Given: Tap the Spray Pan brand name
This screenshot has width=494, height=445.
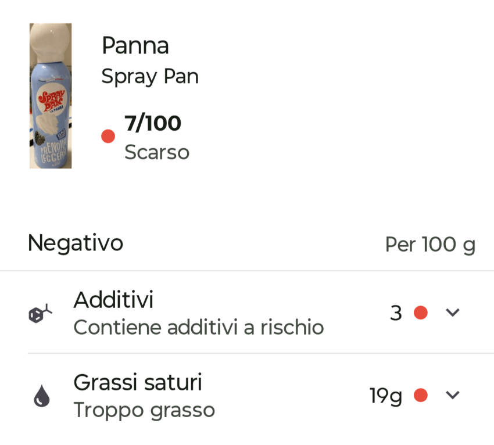Looking at the screenshot, I should (150, 76).
